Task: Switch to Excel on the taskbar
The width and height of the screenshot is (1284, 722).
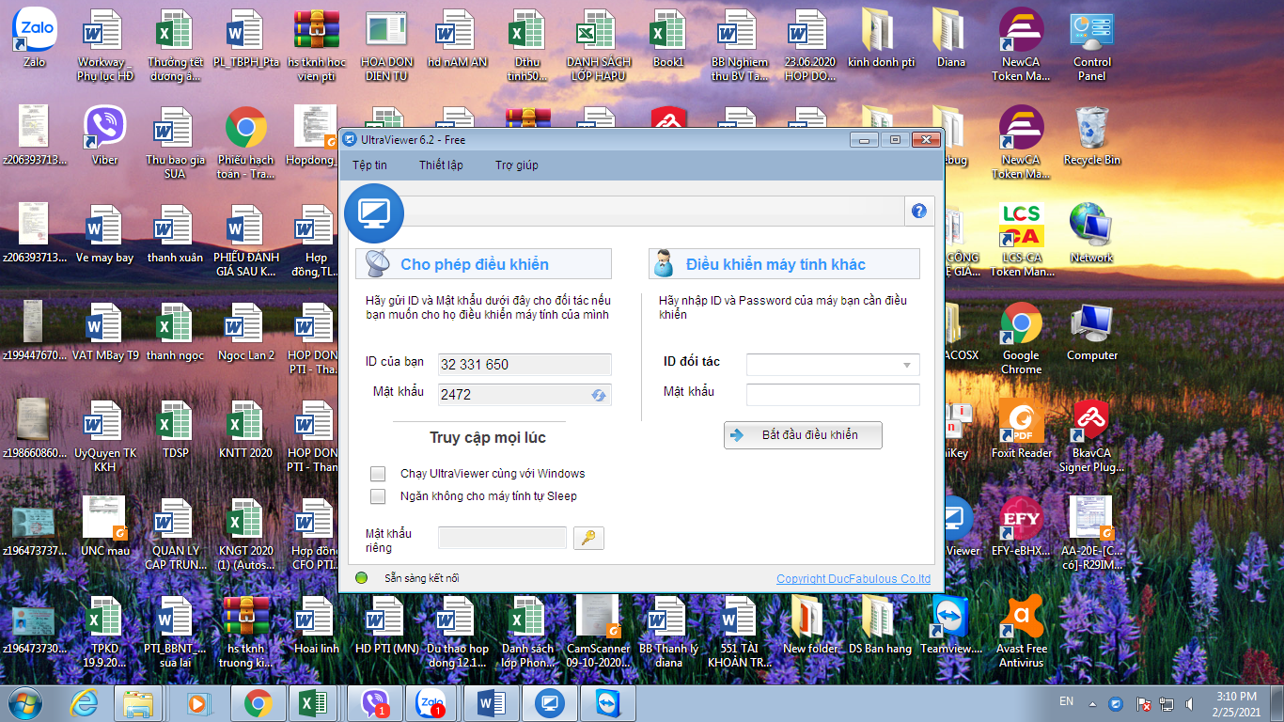Action: pos(313,703)
